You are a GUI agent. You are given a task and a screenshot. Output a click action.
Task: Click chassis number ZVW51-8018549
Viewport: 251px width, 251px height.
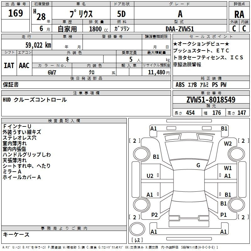coord(211,99)
